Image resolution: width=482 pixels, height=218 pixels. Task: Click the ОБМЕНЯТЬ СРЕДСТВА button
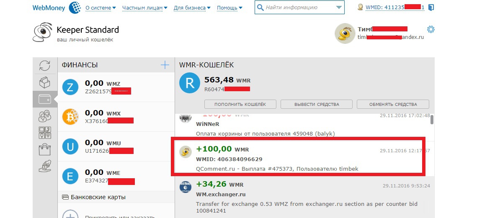(393, 104)
